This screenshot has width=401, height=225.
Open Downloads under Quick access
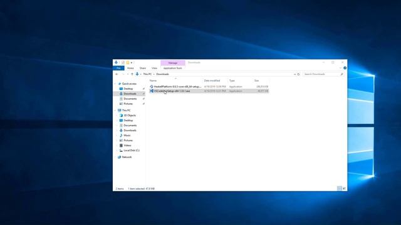[x=130, y=94]
